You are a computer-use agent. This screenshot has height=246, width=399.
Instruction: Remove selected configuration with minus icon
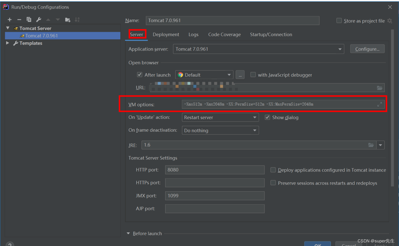pyautogui.click(x=19, y=20)
